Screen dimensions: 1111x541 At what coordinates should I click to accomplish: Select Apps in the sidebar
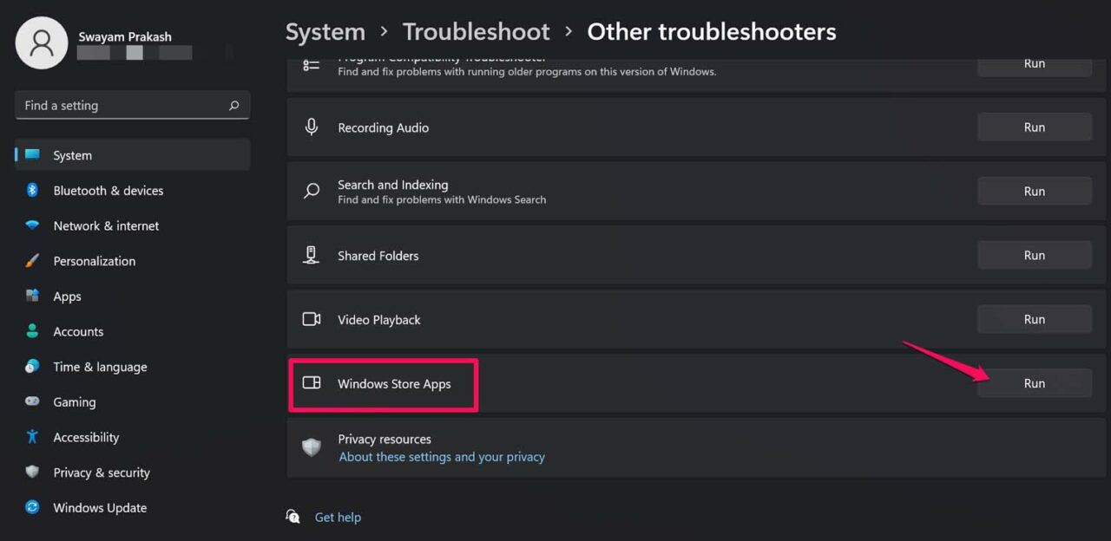pos(133,297)
